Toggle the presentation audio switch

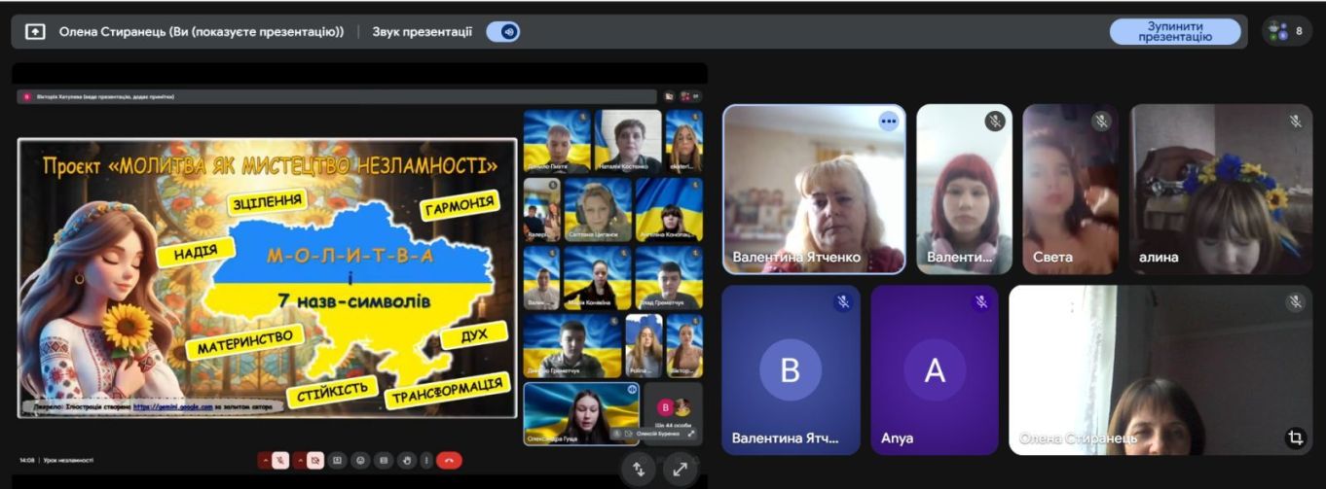click(x=503, y=31)
